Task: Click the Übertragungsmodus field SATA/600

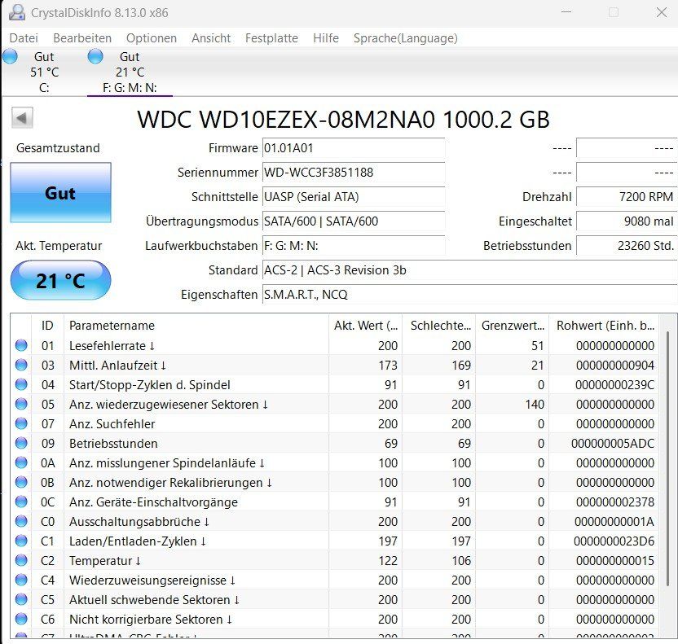Action: pyautogui.click(x=354, y=221)
